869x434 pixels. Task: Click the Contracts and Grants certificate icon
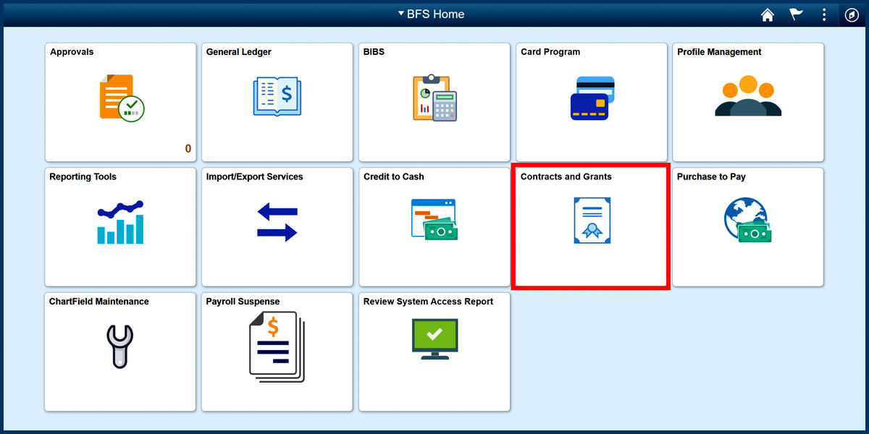tap(591, 219)
